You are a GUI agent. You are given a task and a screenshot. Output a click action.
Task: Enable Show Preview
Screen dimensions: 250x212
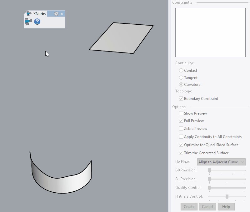pyautogui.click(x=181, y=113)
